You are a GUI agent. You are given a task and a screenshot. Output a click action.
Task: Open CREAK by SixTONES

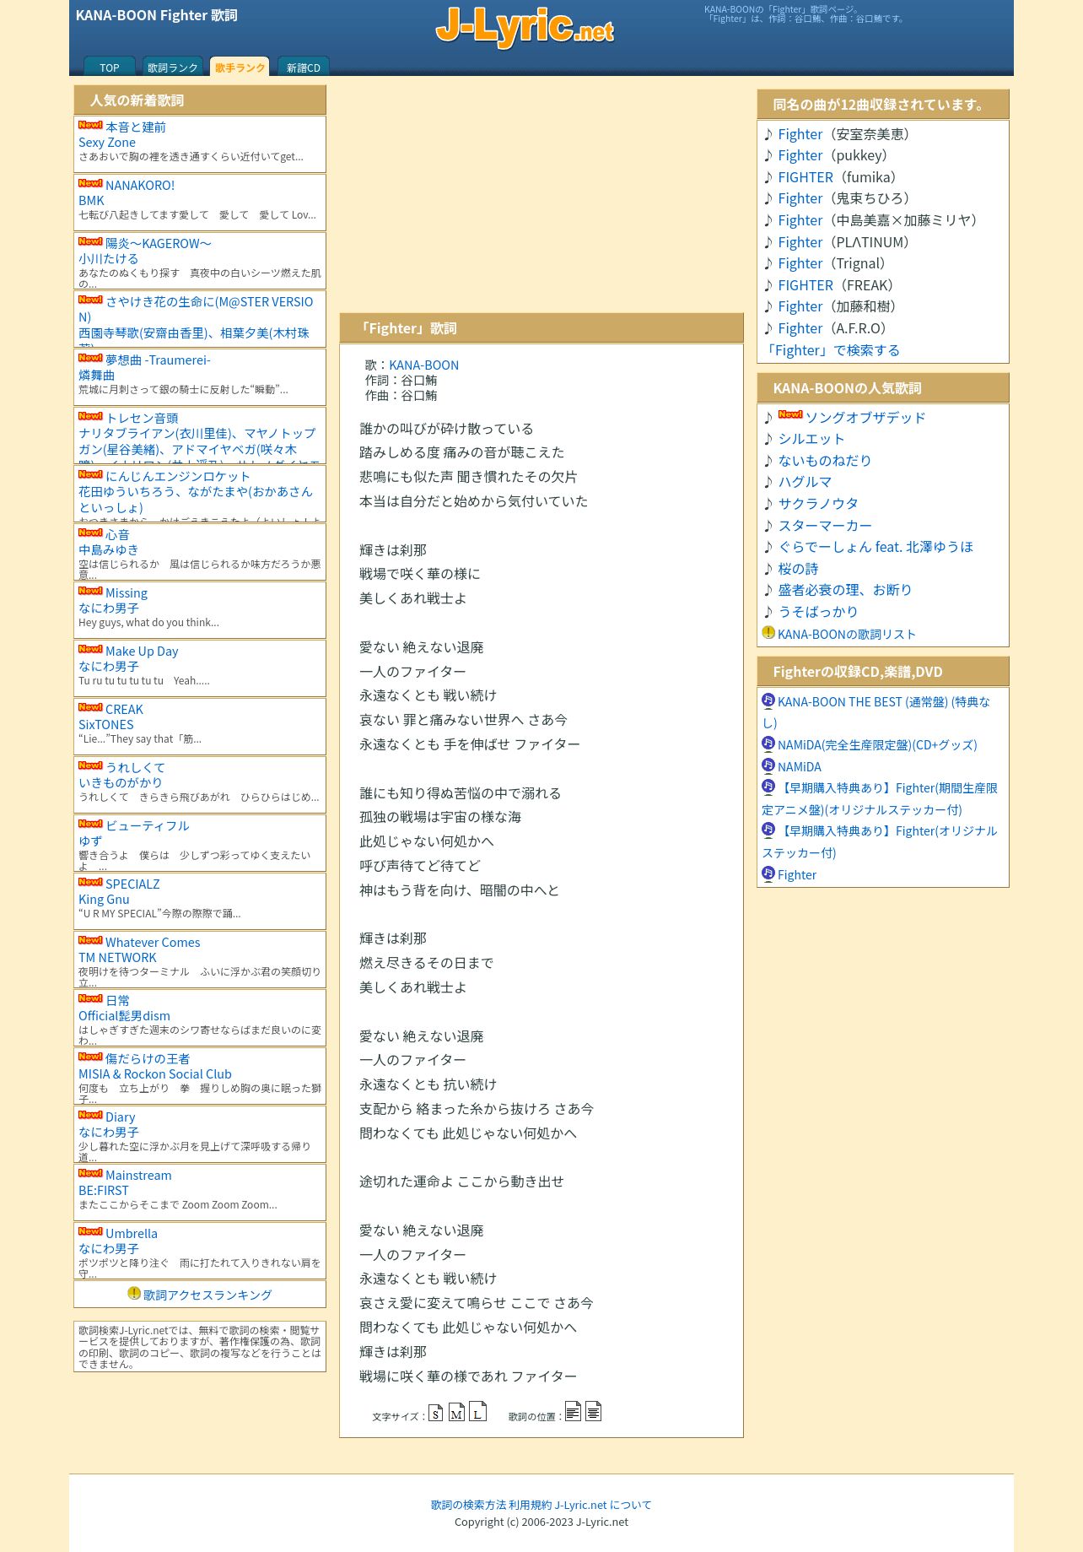click(124, 710)
